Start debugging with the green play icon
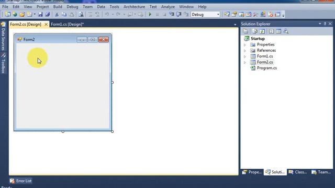The width and height of the screenshot is (335, 188). [150, 15]
